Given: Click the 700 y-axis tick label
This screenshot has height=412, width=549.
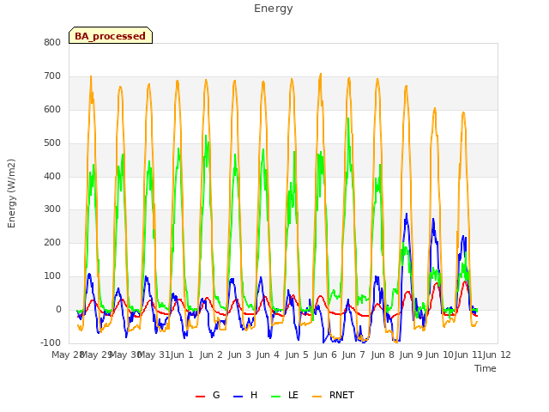Looking at the screenshot, I should click(x=52, y=76).
